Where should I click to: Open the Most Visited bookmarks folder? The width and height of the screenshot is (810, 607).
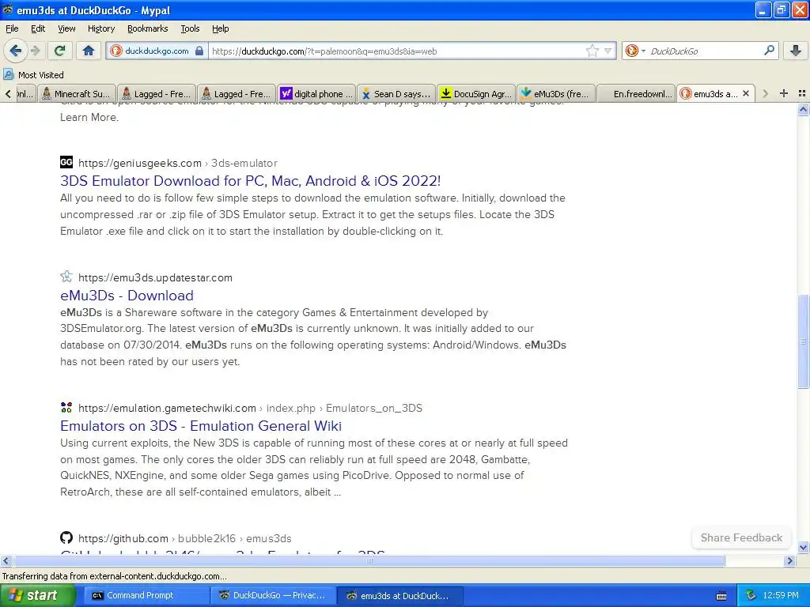(x=33, y=75)
